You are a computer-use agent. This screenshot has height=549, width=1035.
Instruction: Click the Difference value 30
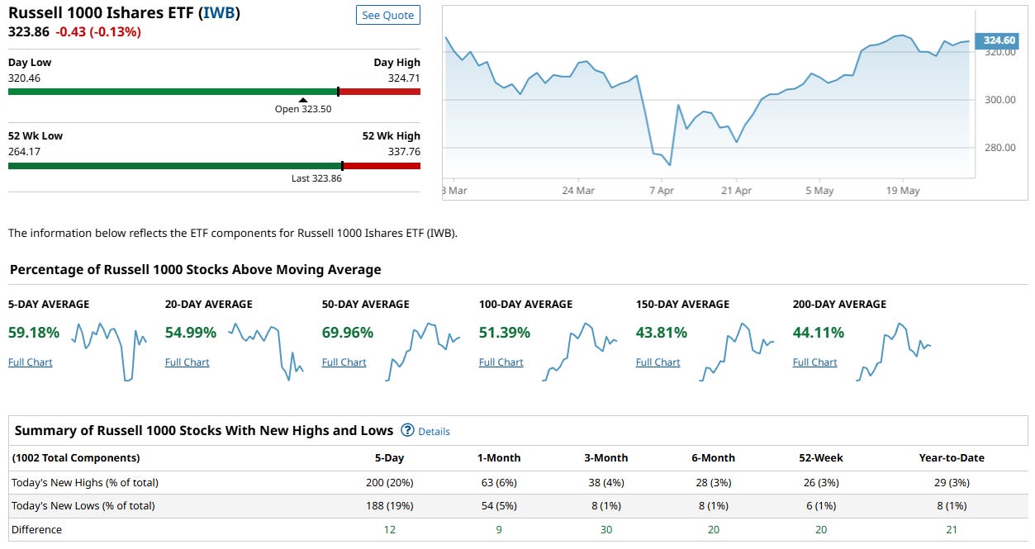(606, 530)
